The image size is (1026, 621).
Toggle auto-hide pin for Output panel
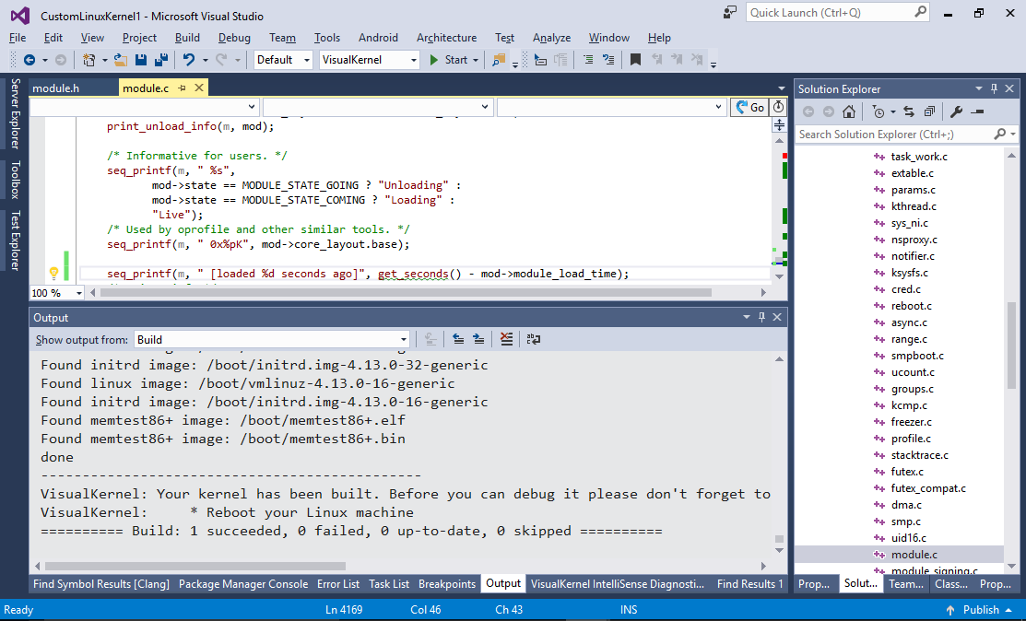tap(761, 317)
